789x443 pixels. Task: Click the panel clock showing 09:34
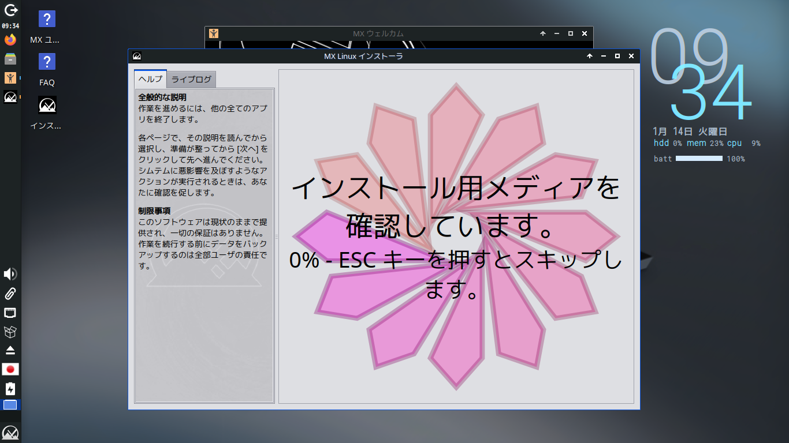(10, 26)
